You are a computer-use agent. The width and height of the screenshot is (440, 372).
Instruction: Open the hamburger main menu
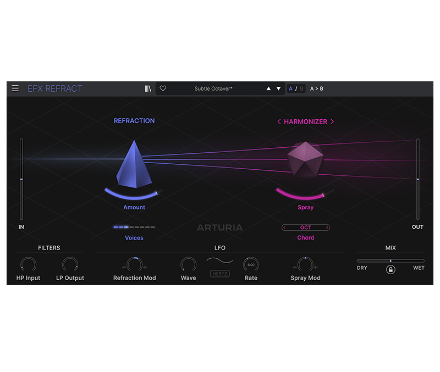(x=15, y=88)
